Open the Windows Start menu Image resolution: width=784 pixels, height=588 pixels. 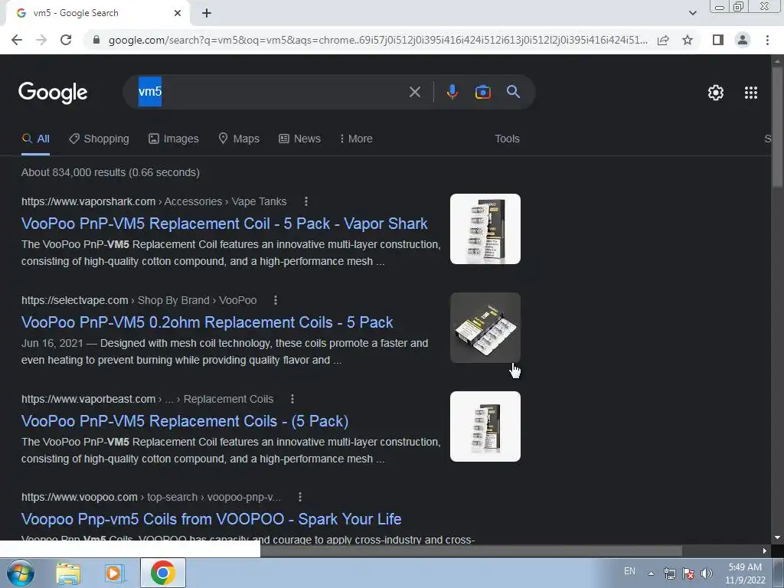pyautogui.click(x=21, y=573)
